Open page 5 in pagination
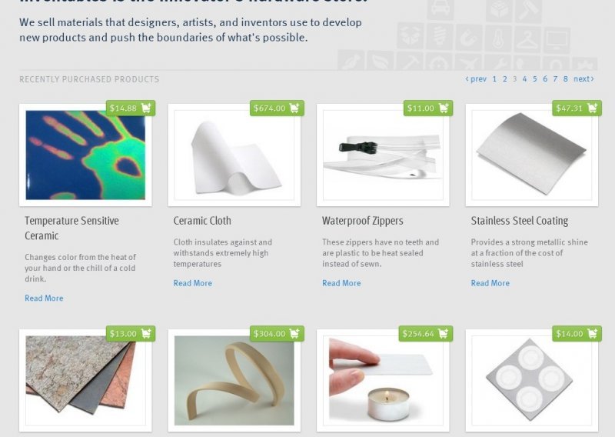 [534, 79]
